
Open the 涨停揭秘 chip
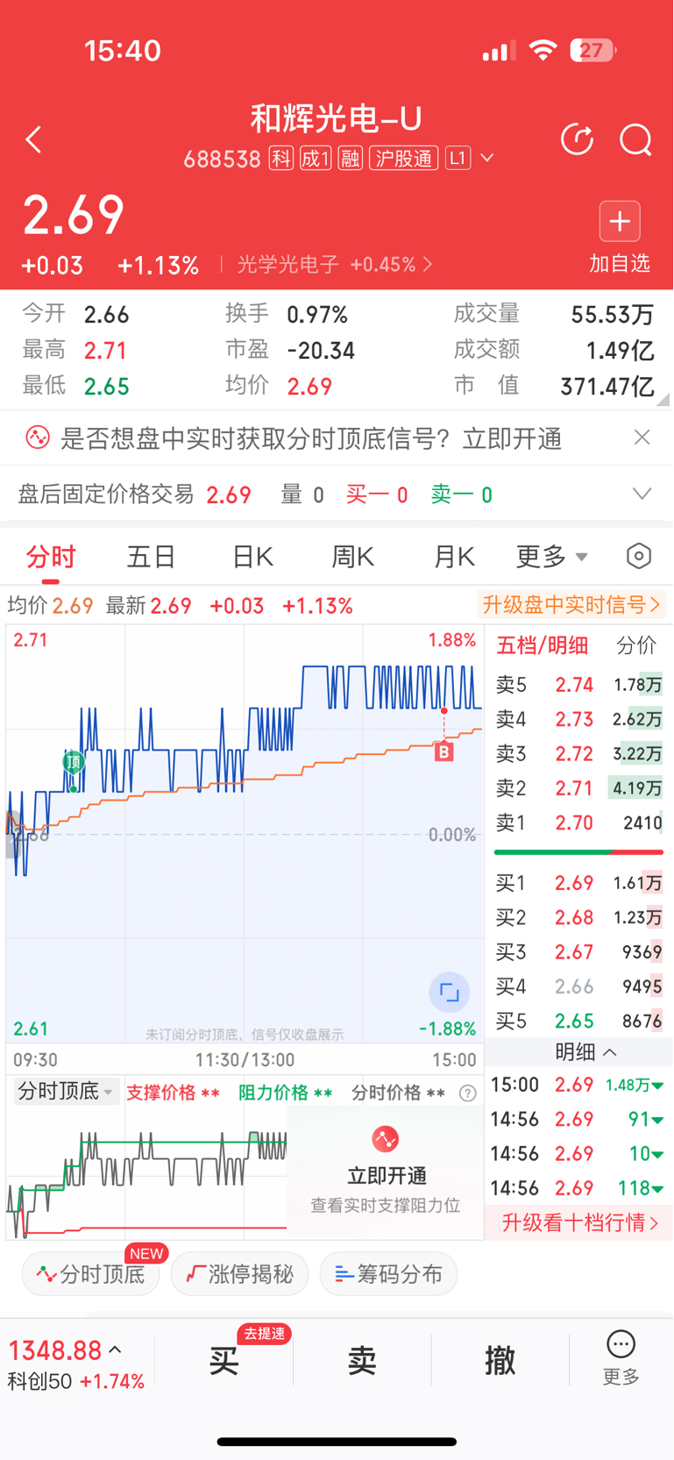click(x=240, y=1273)
